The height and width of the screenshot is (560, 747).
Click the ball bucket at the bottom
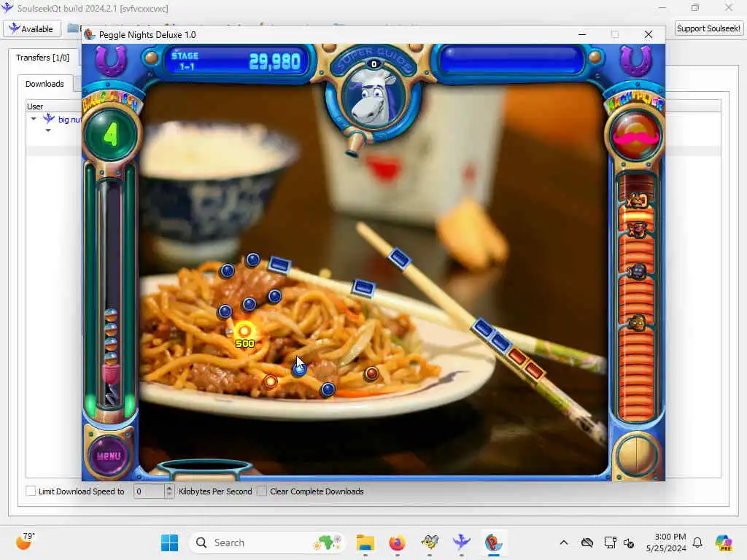point(205,469)
